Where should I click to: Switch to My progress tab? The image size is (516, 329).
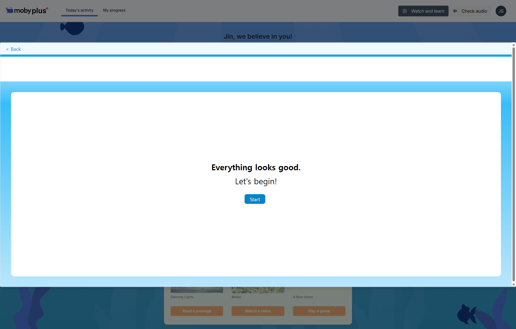click(x=114, y=10)
